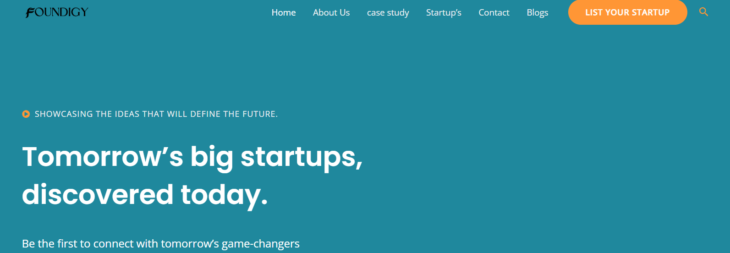This screenshot has height=253, width=730.
Task: Click the stylized F lettermark of the logo
Action: (x=30, y=13)
